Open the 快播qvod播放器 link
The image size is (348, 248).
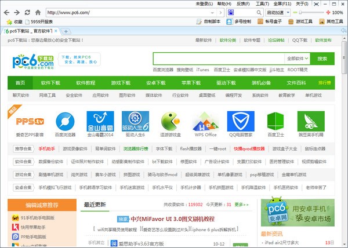(x=249, y=149)
